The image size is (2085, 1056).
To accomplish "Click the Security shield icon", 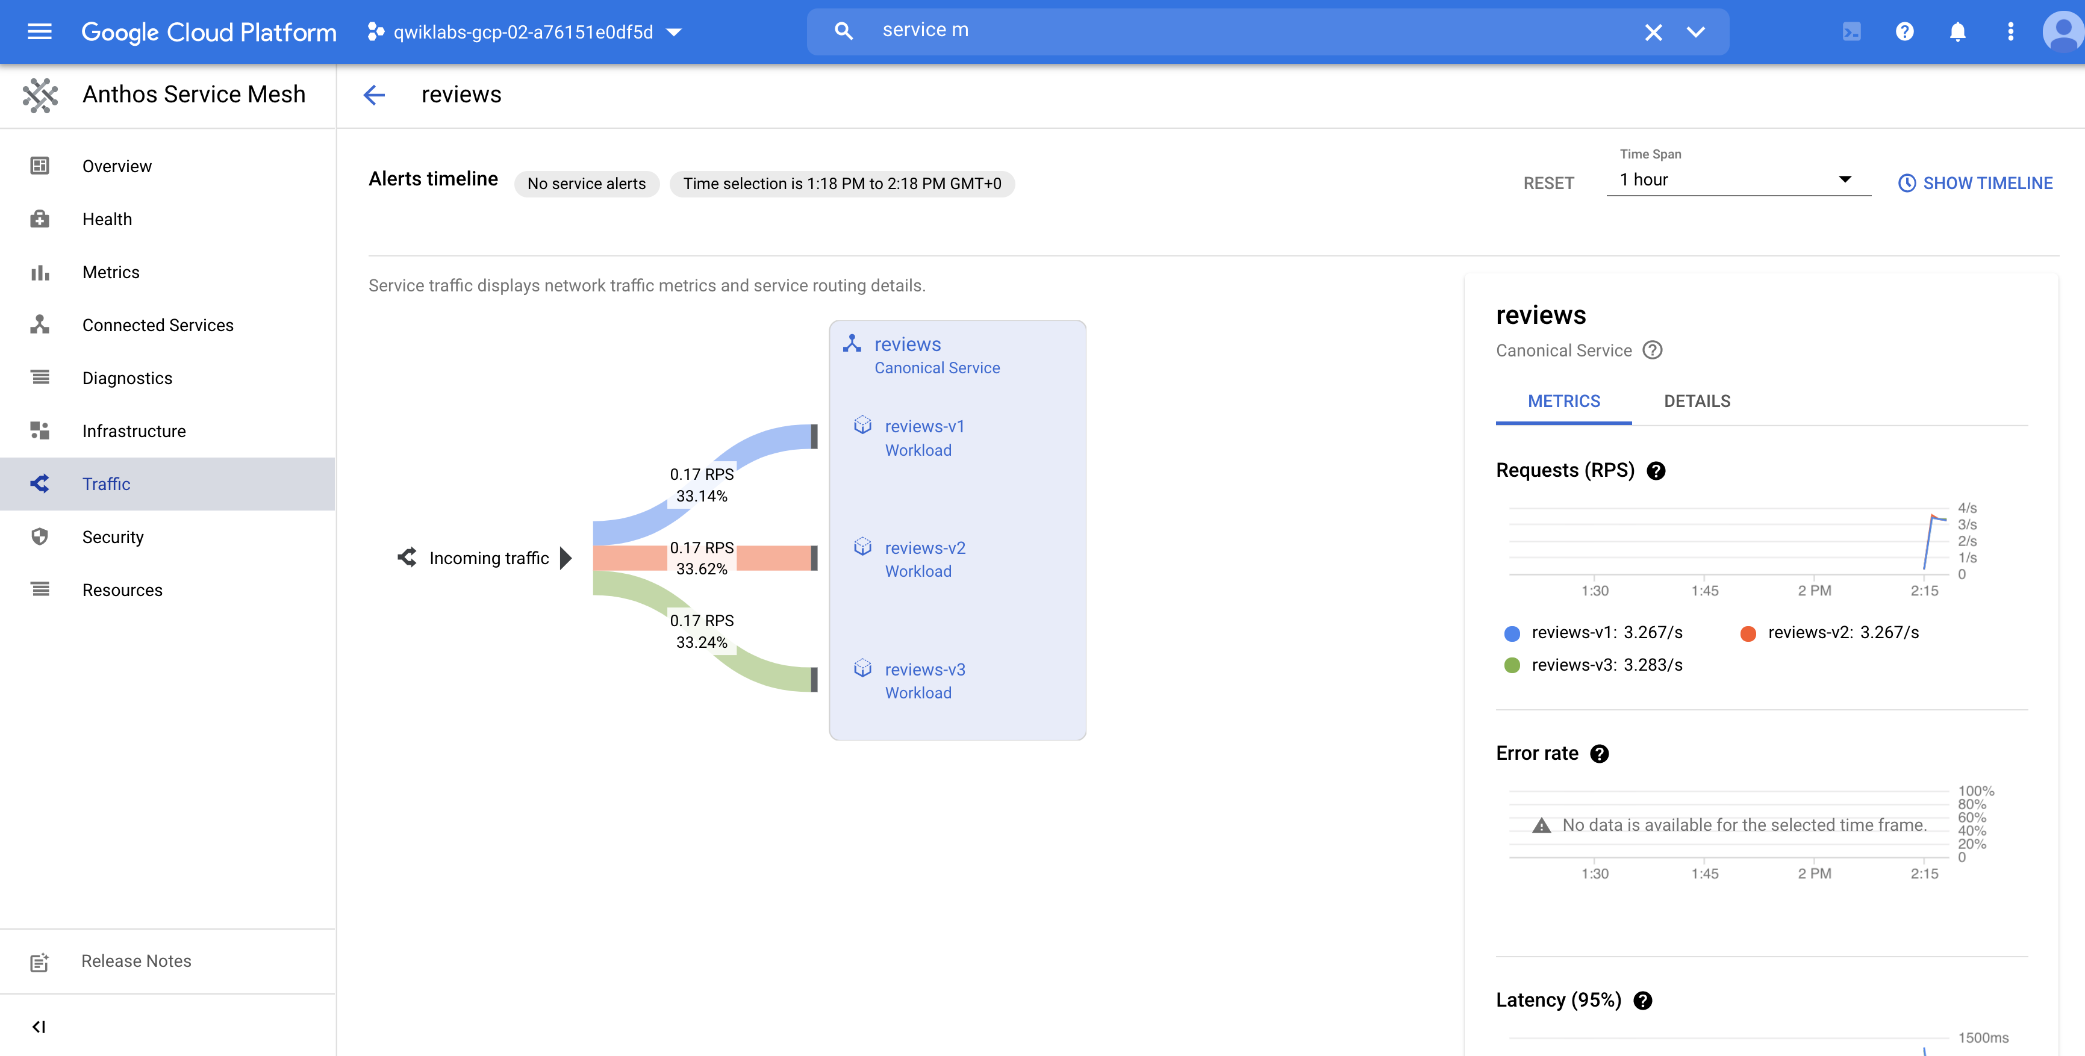I will tap(40, 537).
